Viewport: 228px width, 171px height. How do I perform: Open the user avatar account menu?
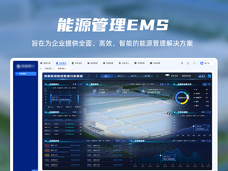coord(207,63)
